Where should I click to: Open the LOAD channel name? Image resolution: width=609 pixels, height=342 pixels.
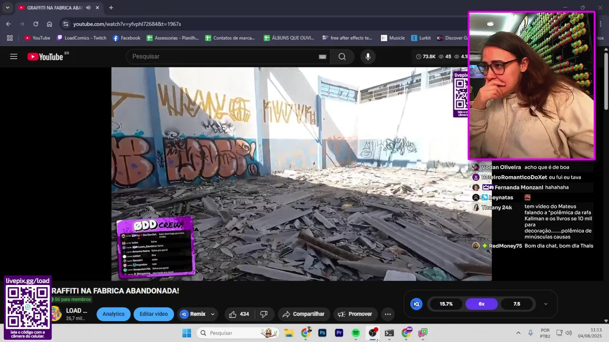[x=77, y=311]
